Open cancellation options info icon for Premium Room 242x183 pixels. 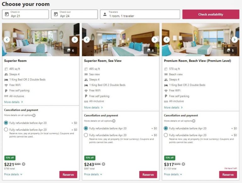194,121
